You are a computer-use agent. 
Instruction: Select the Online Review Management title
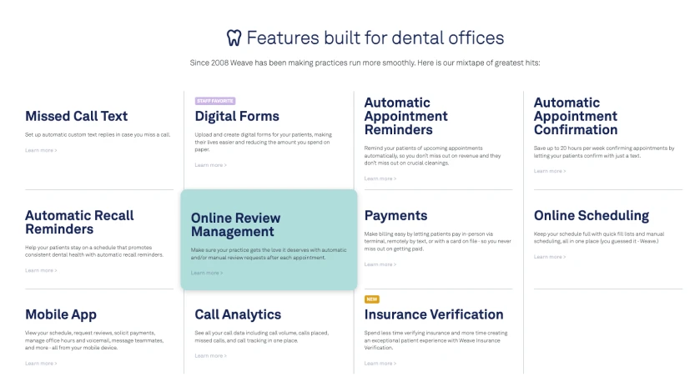(x=236, y=224)
